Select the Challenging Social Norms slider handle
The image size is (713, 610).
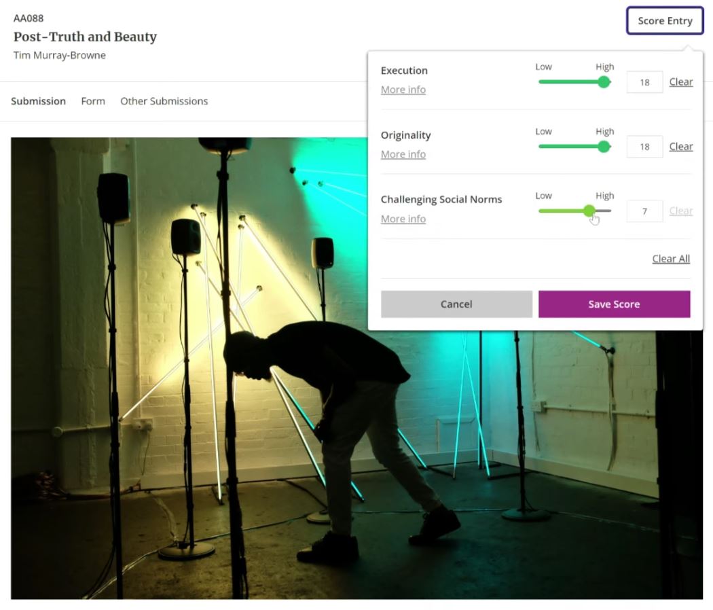pos(589,211)
